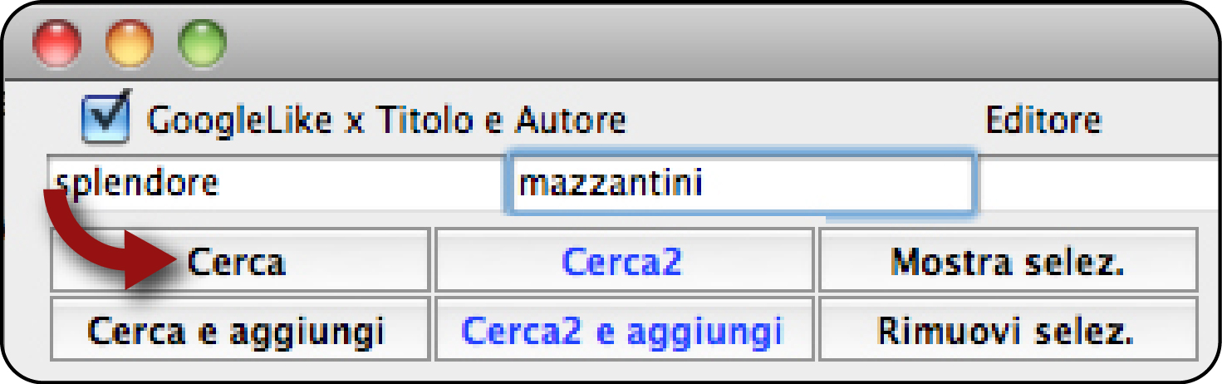Click the Cerca e aggiungi button
This screenshot has height=384, width=1222.
point(240,332)
